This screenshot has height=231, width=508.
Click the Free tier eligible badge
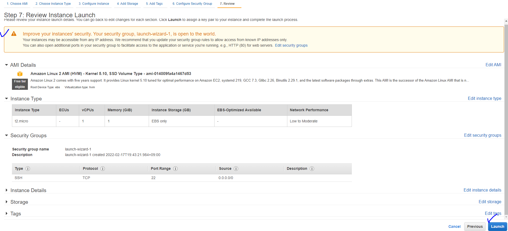20,84
